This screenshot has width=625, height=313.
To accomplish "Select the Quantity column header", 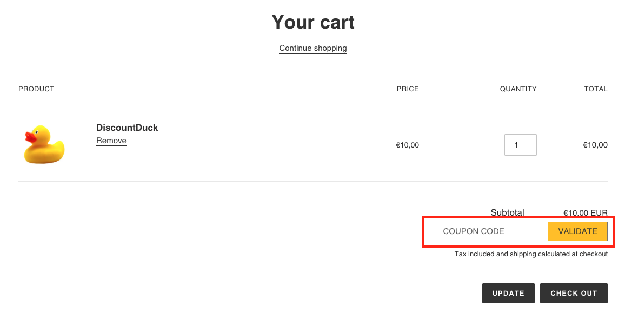I will point(518,89).
